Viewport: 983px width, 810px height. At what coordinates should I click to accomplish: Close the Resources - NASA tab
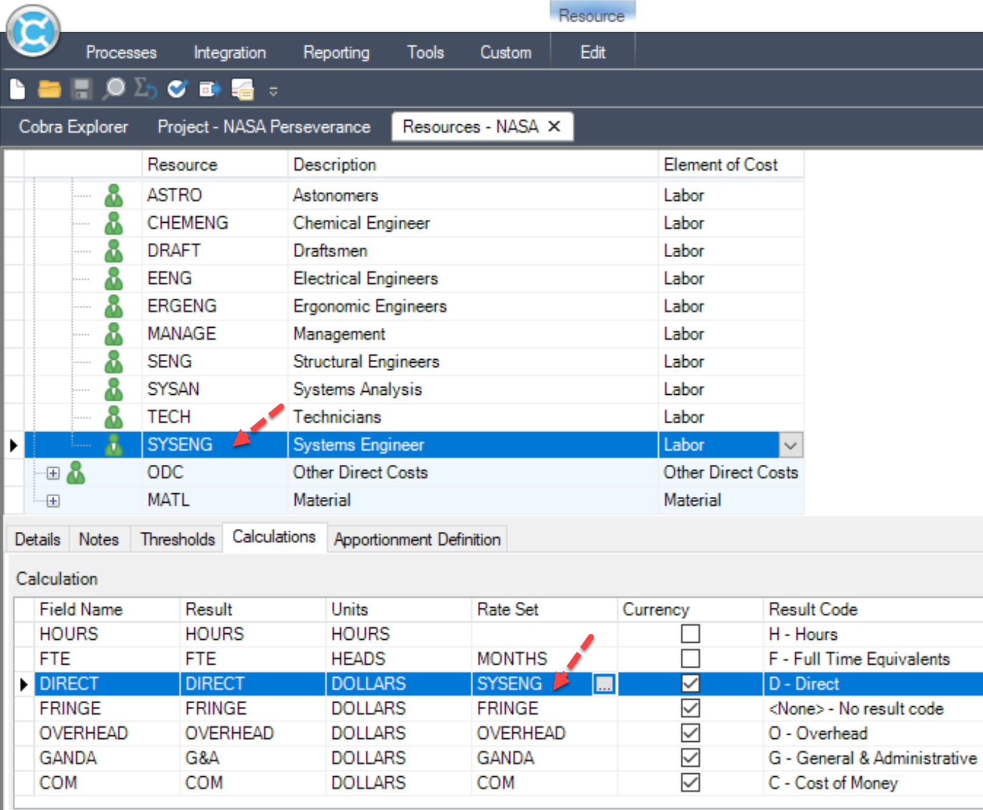tap(554, 127)
